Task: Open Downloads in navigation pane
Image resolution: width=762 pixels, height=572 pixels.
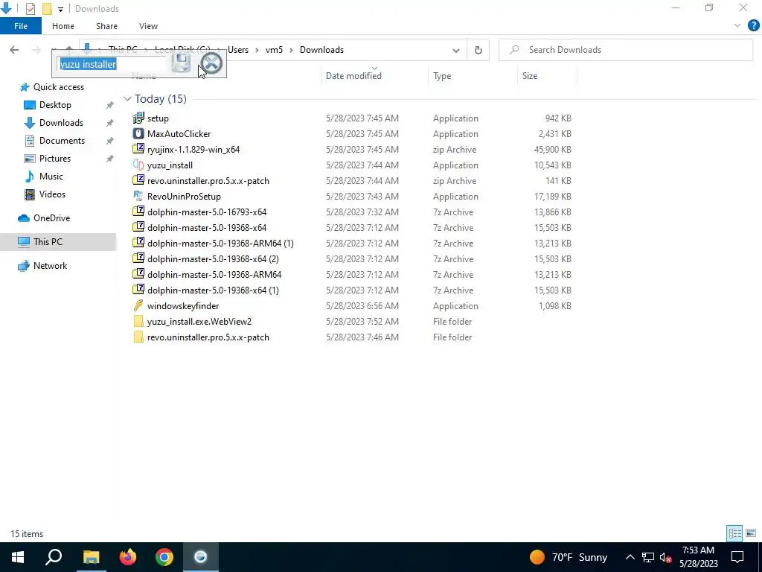Action: (x=61, y=123)
